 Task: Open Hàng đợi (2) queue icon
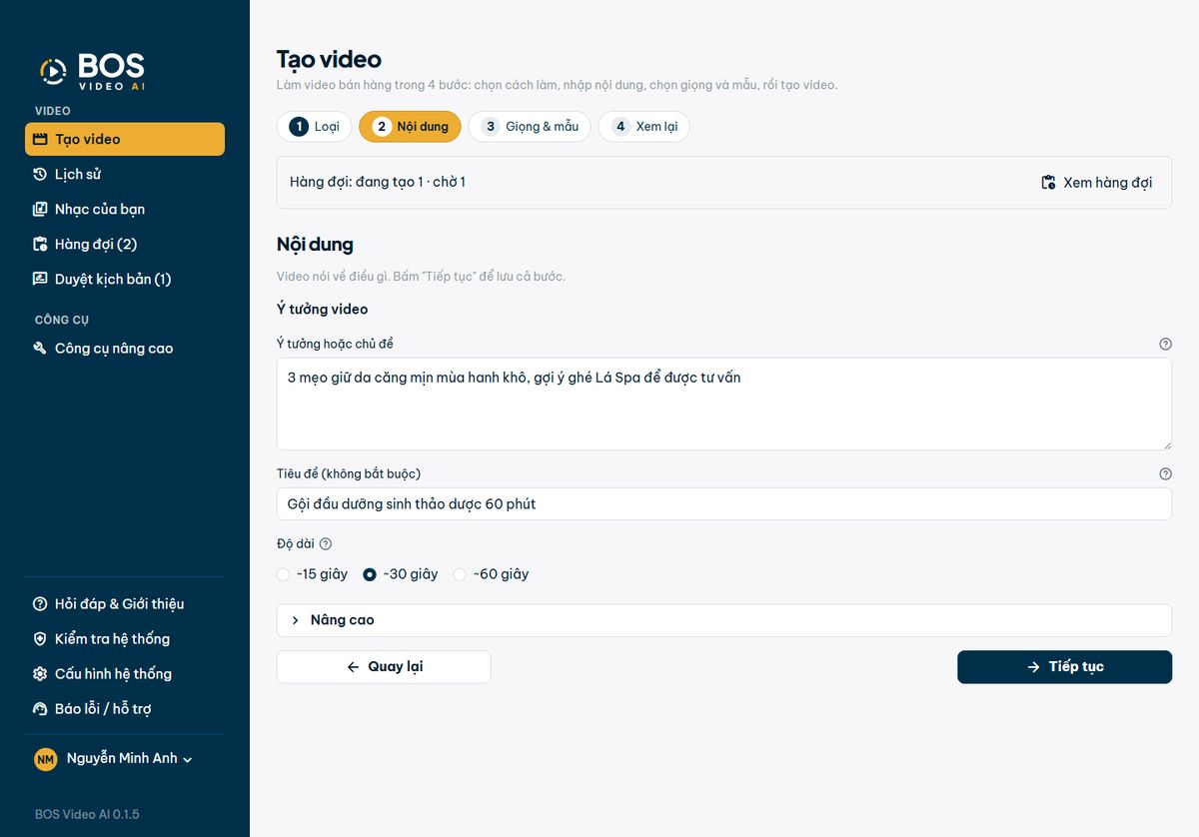click(x=40, y=244)
